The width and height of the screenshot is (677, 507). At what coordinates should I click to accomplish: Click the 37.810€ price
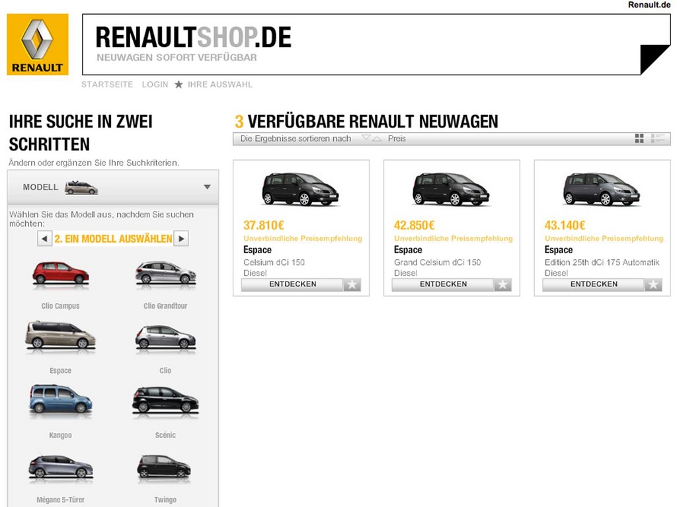coord(264,225)
